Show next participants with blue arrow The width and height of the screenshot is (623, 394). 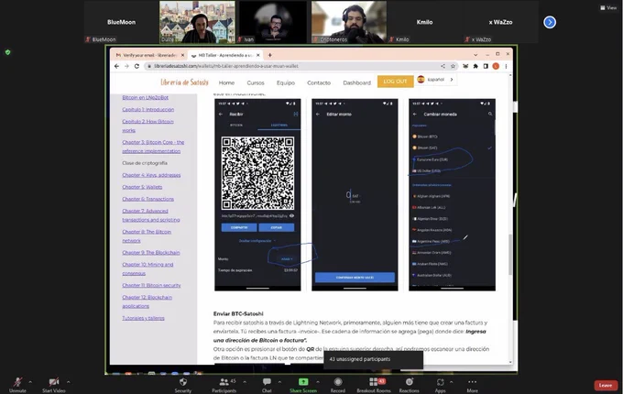pos(550,22)
